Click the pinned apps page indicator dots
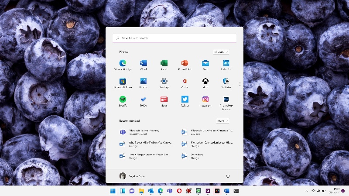This screenshot has height=196, width=349. click(x=240, y=83)
